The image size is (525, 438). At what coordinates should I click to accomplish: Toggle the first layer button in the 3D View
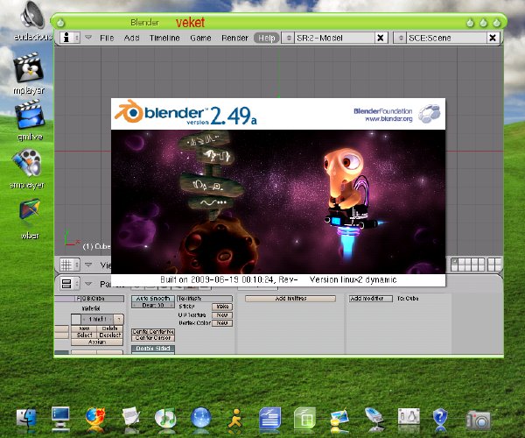pyautogui.click(x=454, y=261)
